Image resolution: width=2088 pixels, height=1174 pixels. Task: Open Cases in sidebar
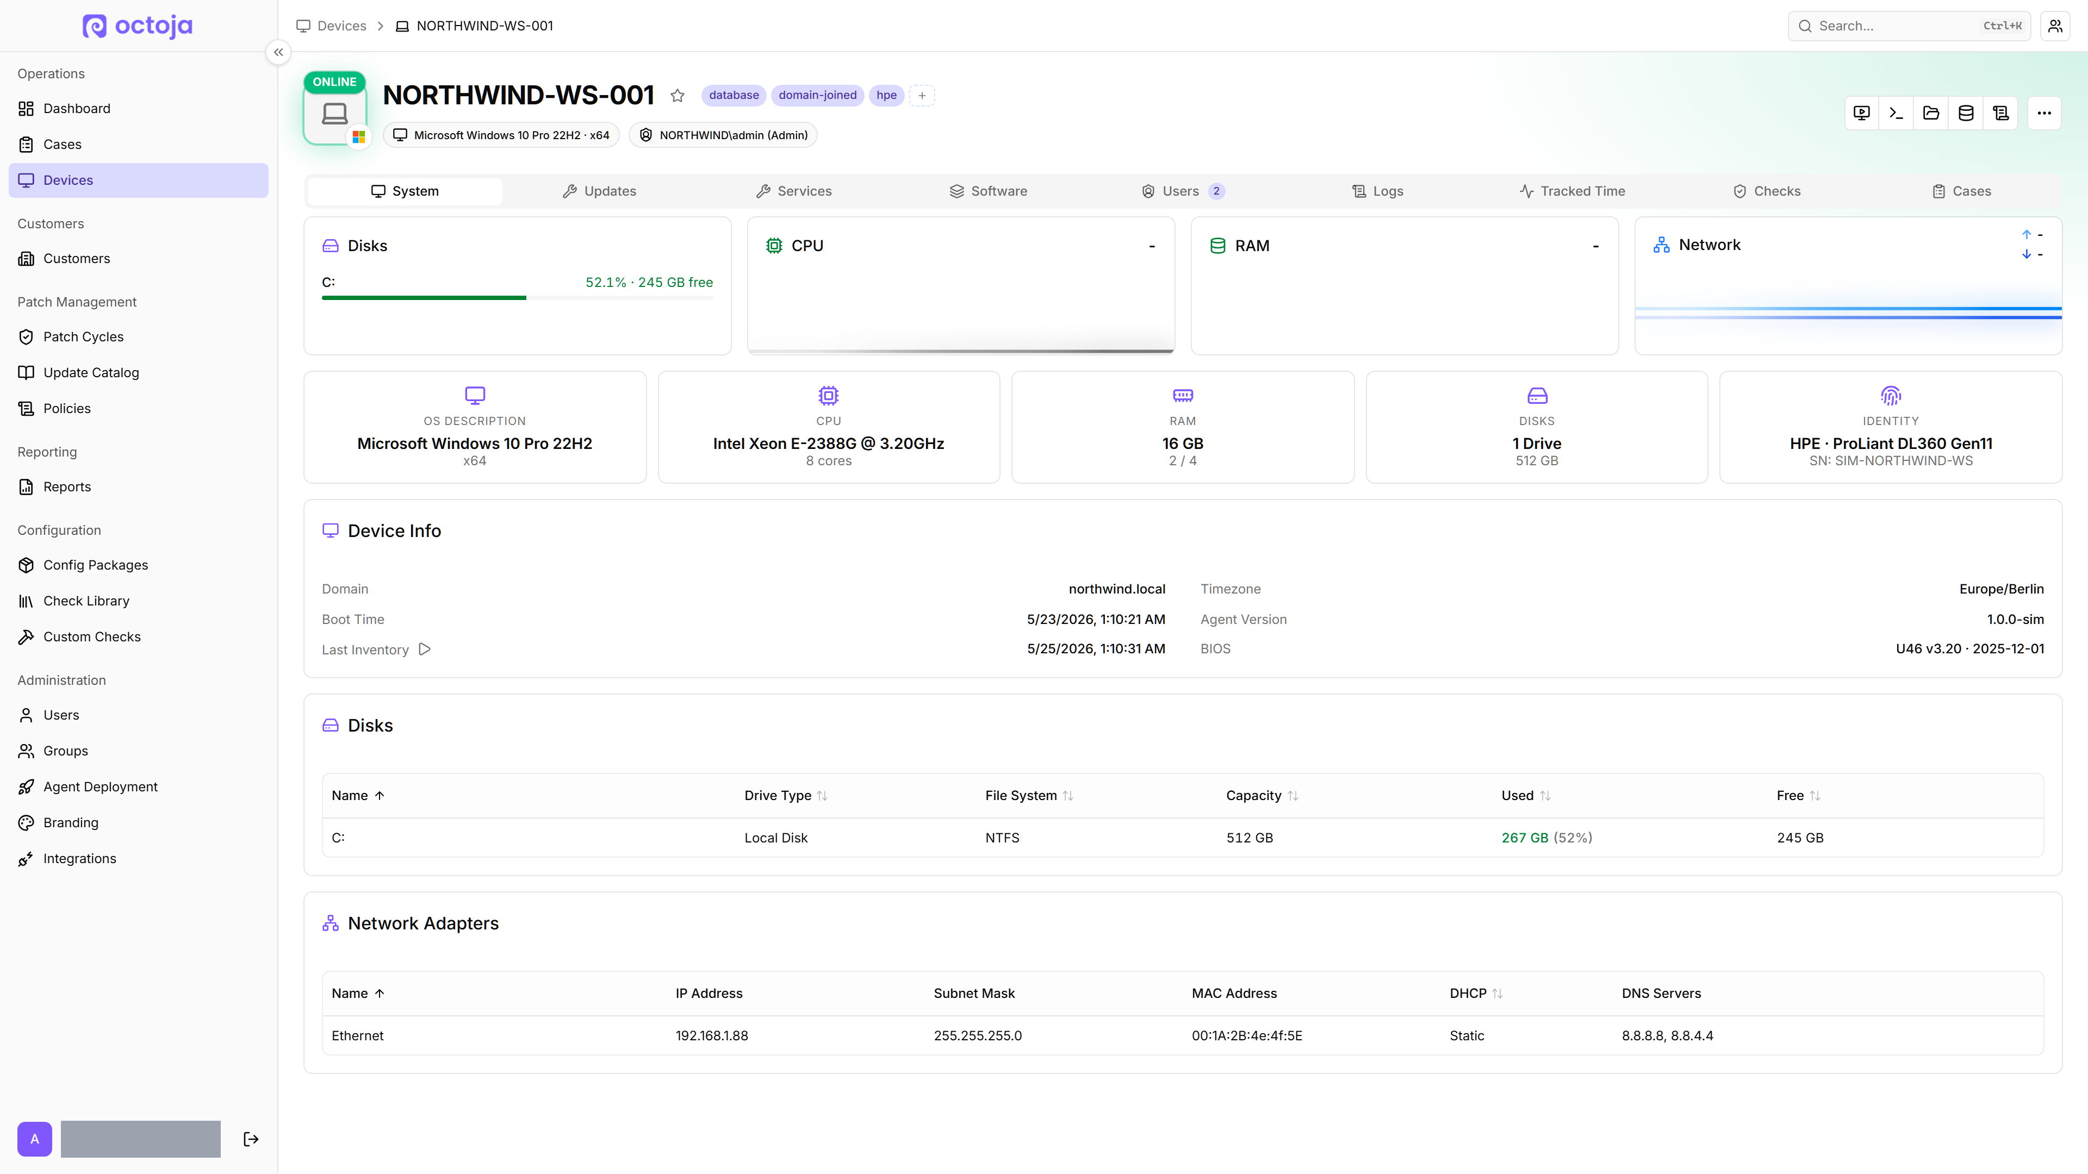(139, 144)
